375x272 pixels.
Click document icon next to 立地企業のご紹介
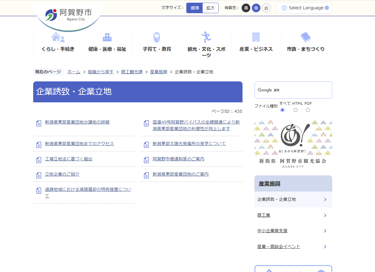39,175
